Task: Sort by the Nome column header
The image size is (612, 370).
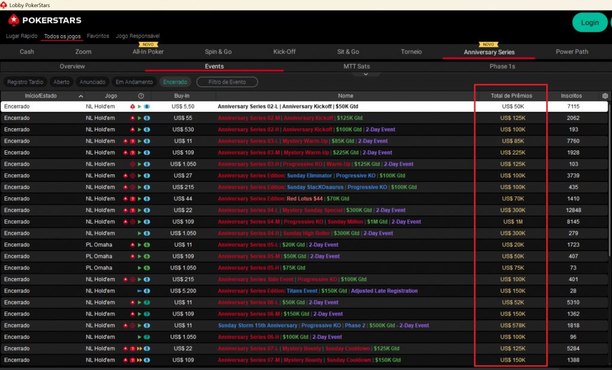Action: click(x=345, y=96)
